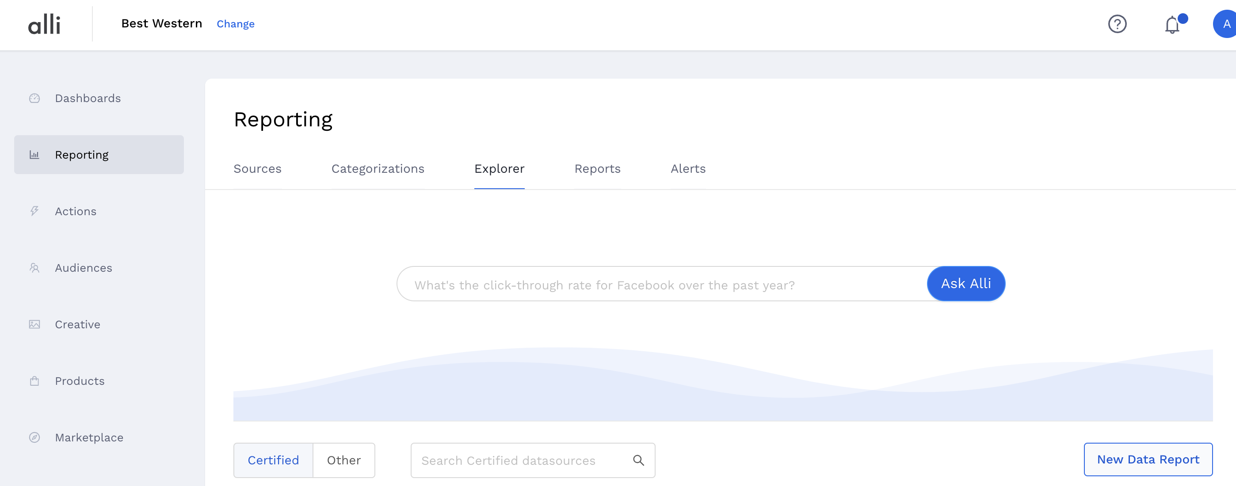Open Products in the sidebar
The image size is (1236, 486).
coord(99,381)
